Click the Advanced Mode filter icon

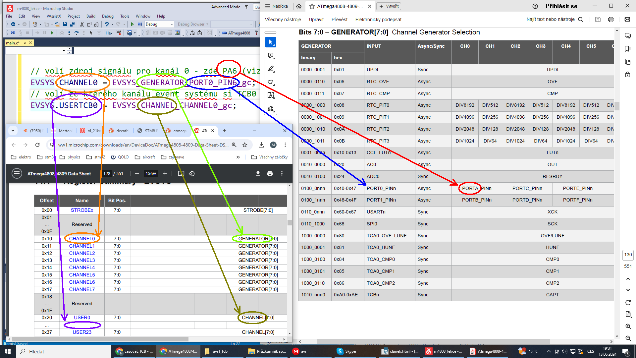246,7
